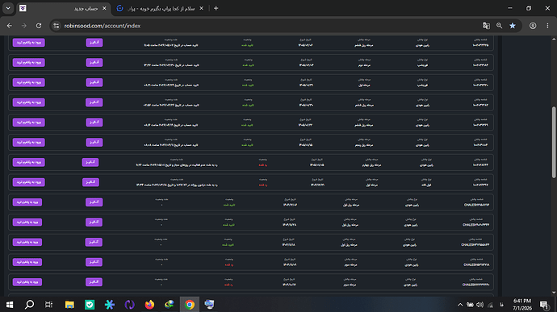Click the page's vertical scrollbar thumb
Screen dimensions: 557x312
point(554,142)
